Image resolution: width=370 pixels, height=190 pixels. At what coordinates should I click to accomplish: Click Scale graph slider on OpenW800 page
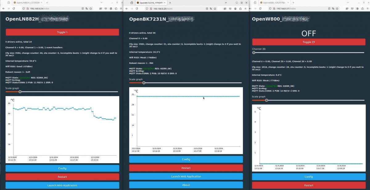point(308,100)
